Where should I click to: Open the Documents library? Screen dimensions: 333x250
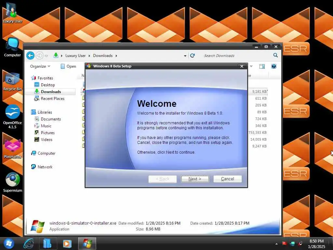click(48, 119)
